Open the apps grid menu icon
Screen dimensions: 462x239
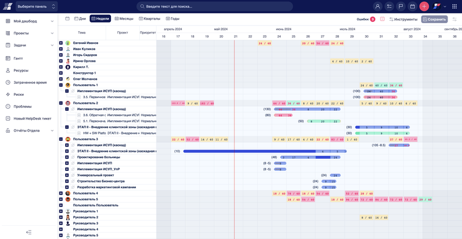[454, 6]
